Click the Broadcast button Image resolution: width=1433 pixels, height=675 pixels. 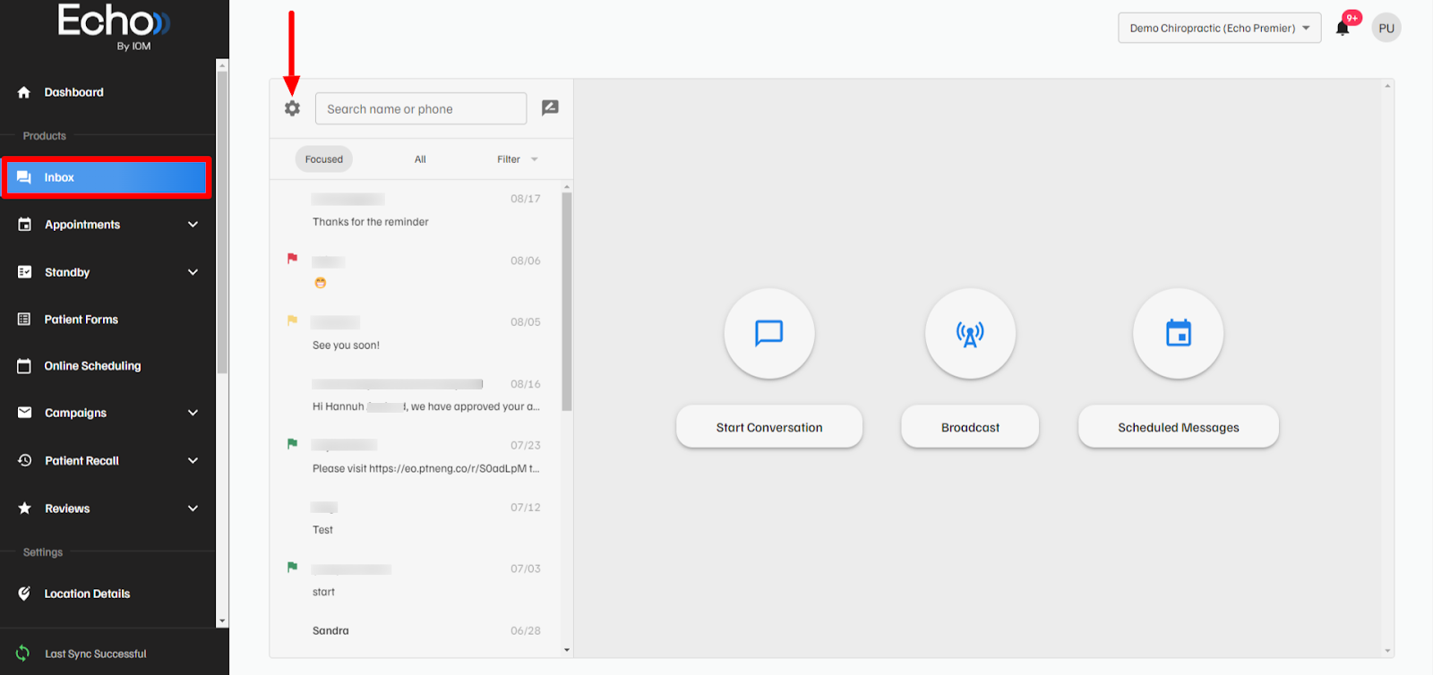pyautogui.click(x=970, y=427)
